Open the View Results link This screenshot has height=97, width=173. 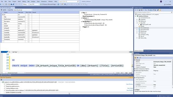pyautogui.click(x=130, y=91)
